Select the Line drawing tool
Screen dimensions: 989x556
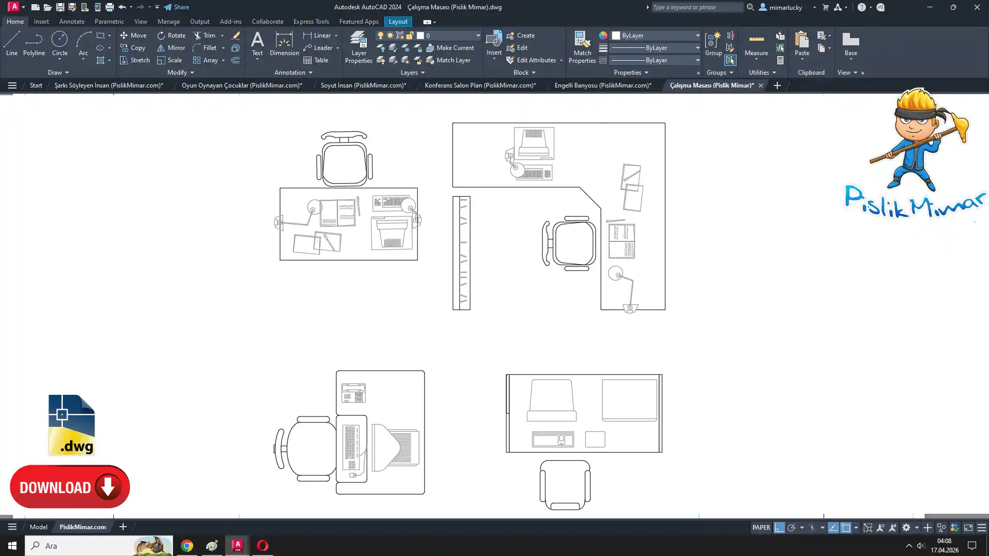(x=11, y=43)
